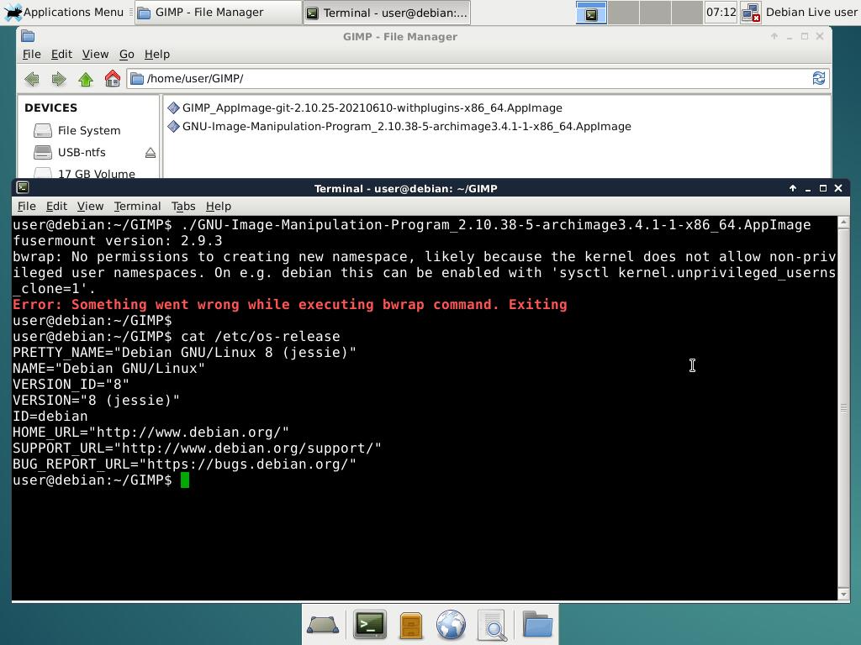Launch Web Browser globe icon in dock
The width and height of the screenshot is (861, 645).
click(x=451, y=625)
